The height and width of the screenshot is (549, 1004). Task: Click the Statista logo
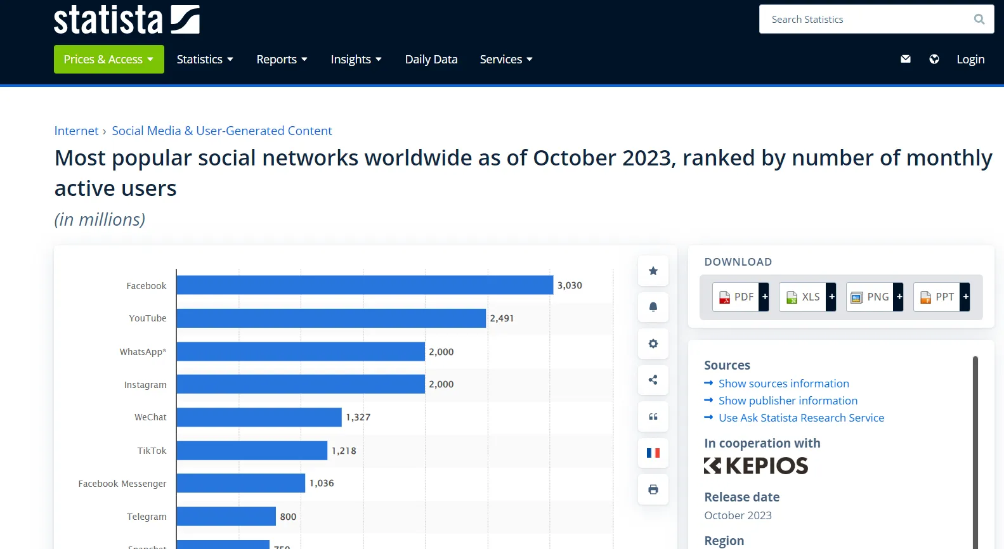127,19
